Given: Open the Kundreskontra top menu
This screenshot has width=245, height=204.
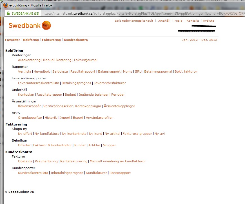Looking at the screenshot, I should (76, 40).
